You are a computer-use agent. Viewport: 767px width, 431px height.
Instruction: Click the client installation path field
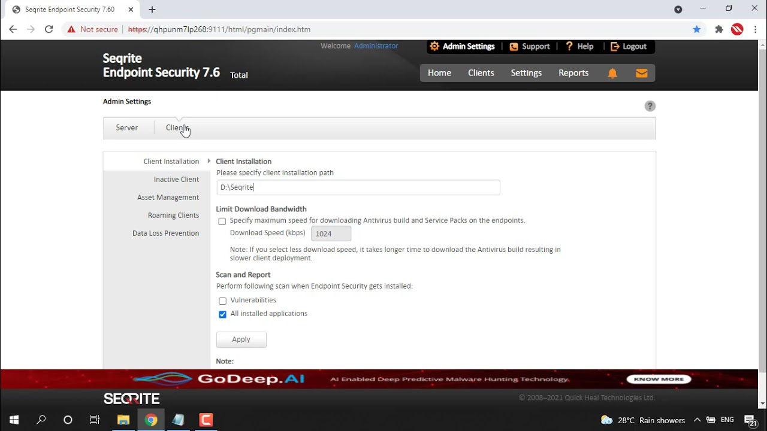point(358,187)
